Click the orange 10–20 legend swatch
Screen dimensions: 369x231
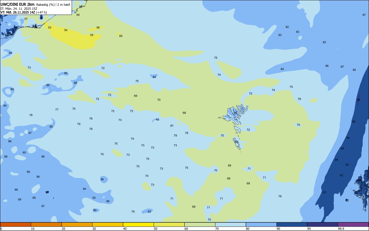coord(46,224)
